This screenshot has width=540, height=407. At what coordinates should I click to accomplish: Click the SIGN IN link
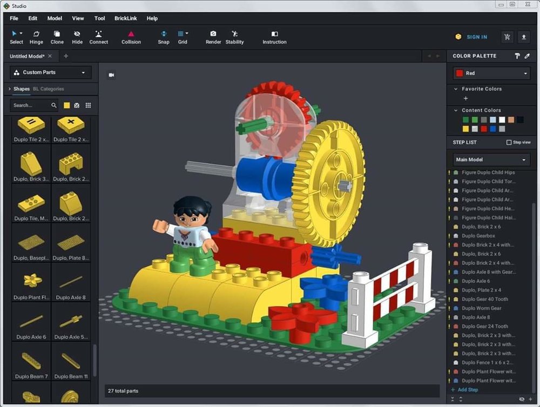point(477,37)
